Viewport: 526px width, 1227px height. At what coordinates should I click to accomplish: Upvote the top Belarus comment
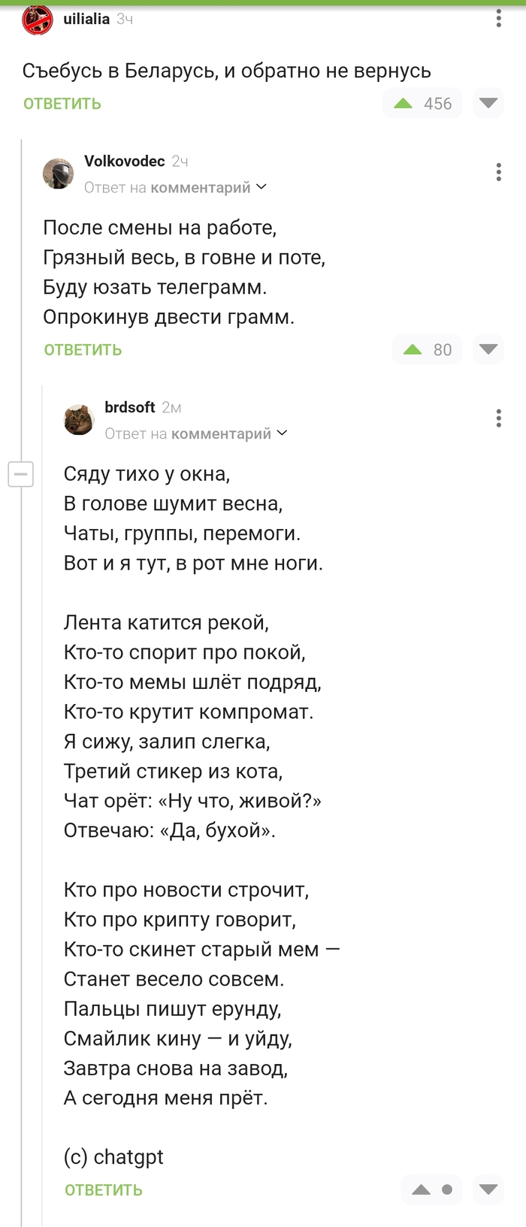[401, 104]
